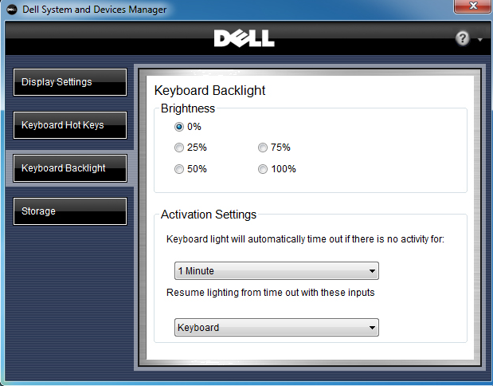Click arrow of the timeout combo box
This screenshot has width=493, height=386.
tap(372, 271)
